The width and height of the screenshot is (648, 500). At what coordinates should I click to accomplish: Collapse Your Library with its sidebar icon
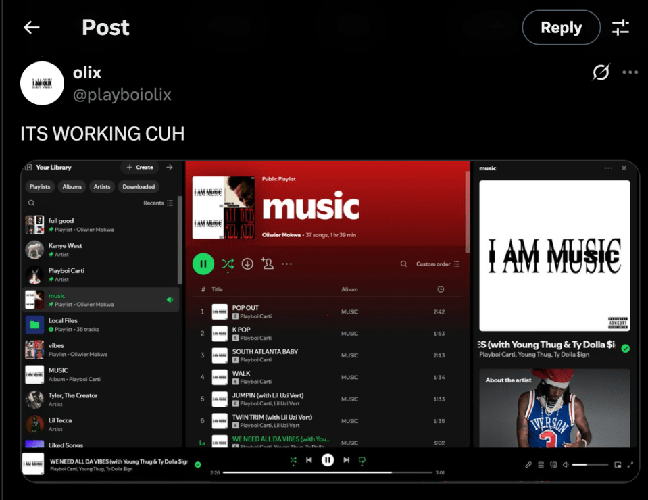point(28,168)
